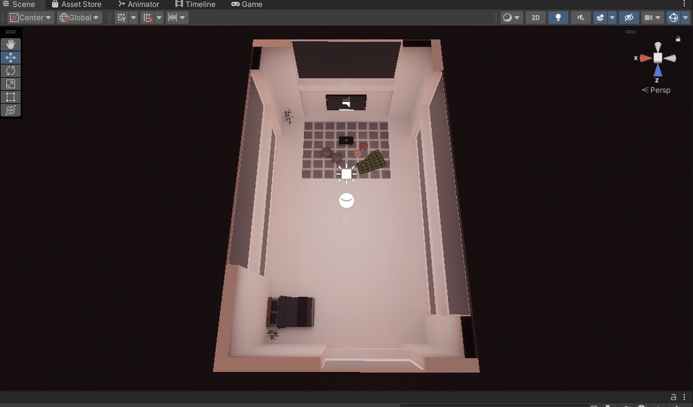Select the point light gizmo icon
The height and width of the screenshot is (407, 693).
coord(346,174)
